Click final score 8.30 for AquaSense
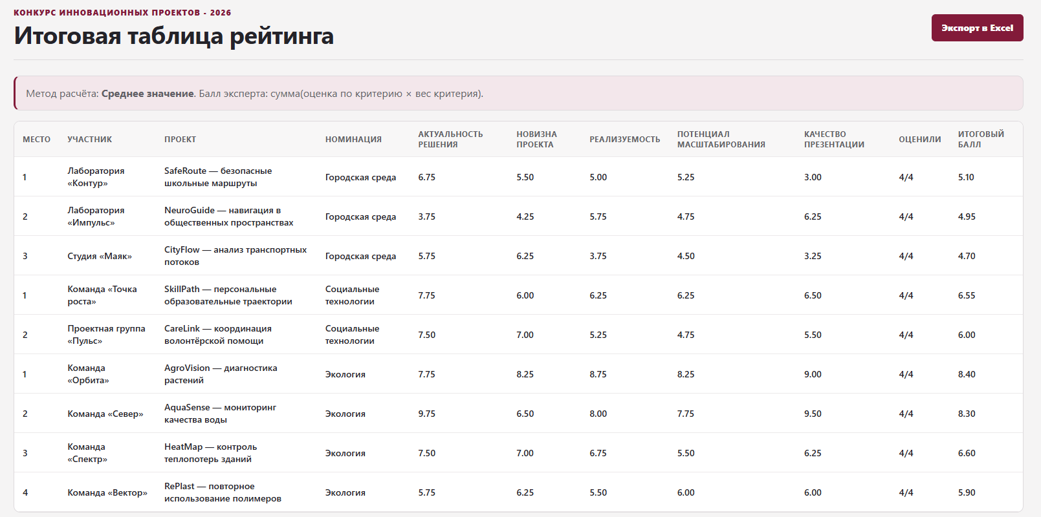 click(967, 414)
